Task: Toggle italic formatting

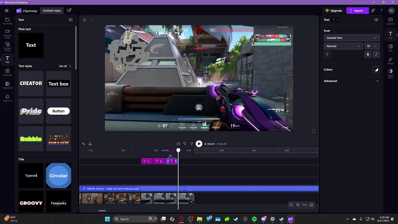Action: [x=376, y=54]
